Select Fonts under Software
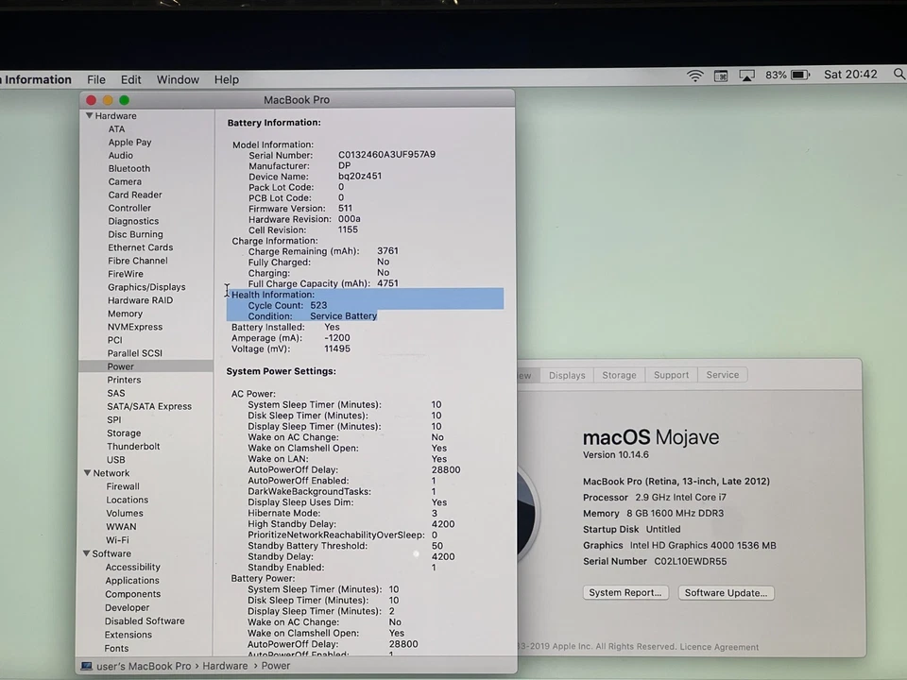Screen dimensions: 907x680 [116, 648]
